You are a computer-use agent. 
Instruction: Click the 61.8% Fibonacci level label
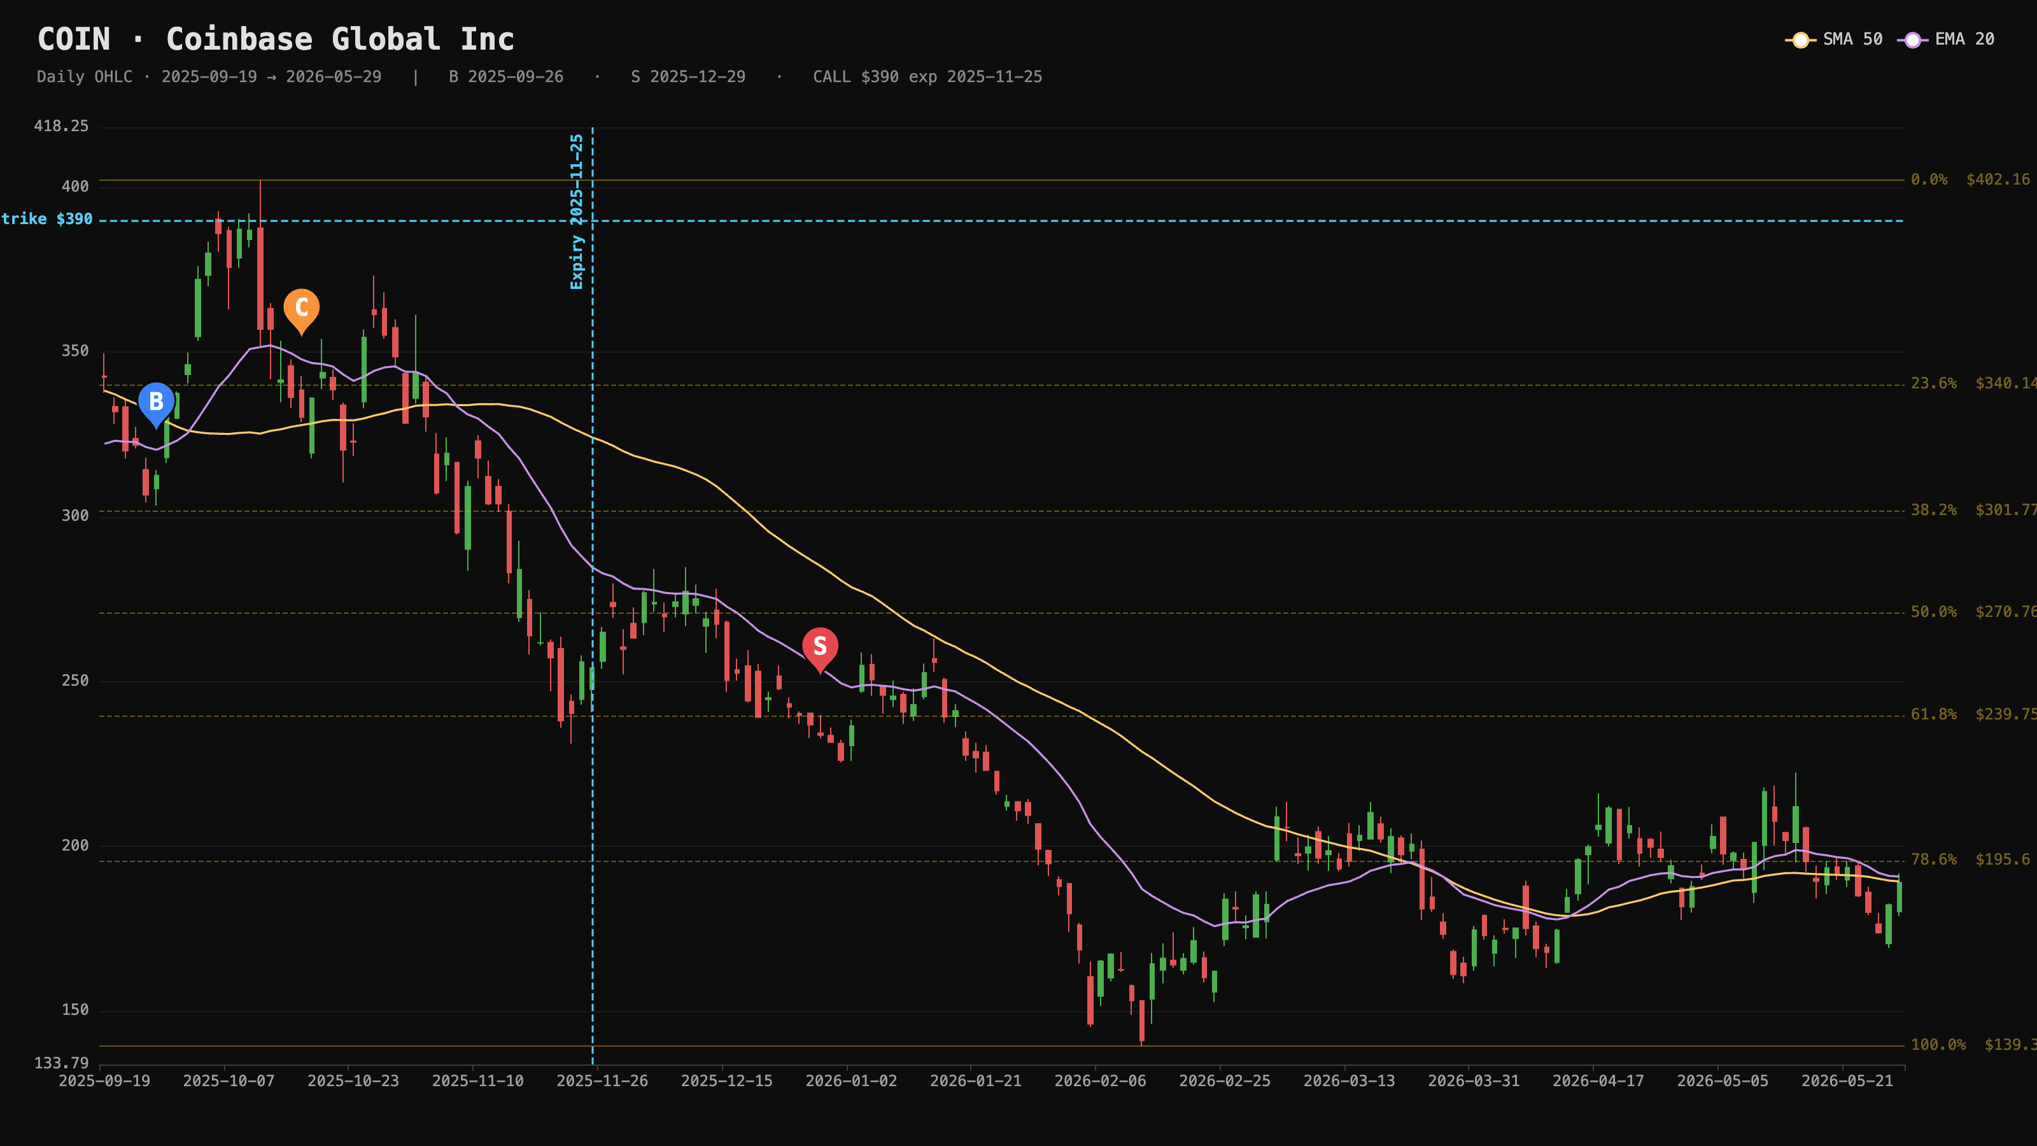(1933, 715)
